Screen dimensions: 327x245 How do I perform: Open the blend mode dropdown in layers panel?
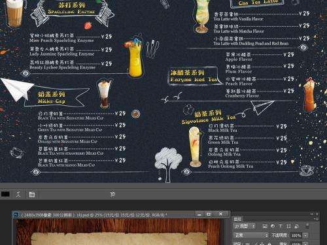[x=251, y=235]
